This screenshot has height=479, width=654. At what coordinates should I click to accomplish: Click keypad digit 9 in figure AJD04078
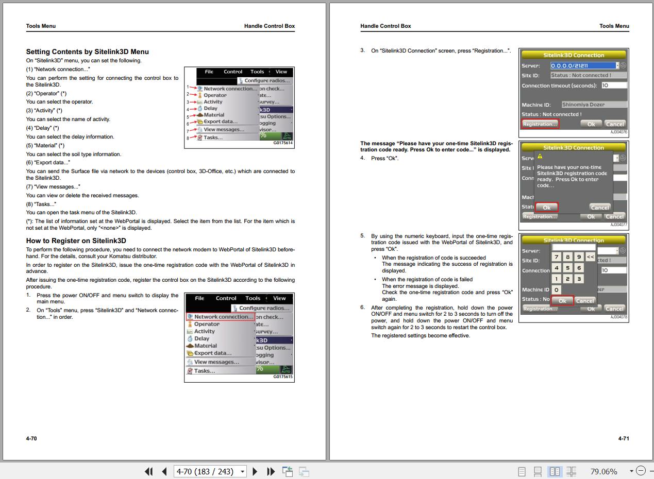coord(579,256)
